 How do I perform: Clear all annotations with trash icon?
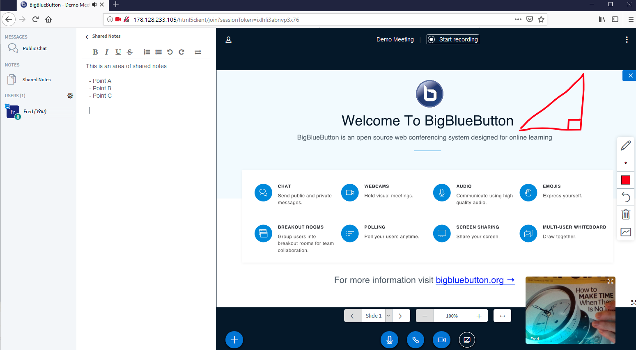point(626,215)
